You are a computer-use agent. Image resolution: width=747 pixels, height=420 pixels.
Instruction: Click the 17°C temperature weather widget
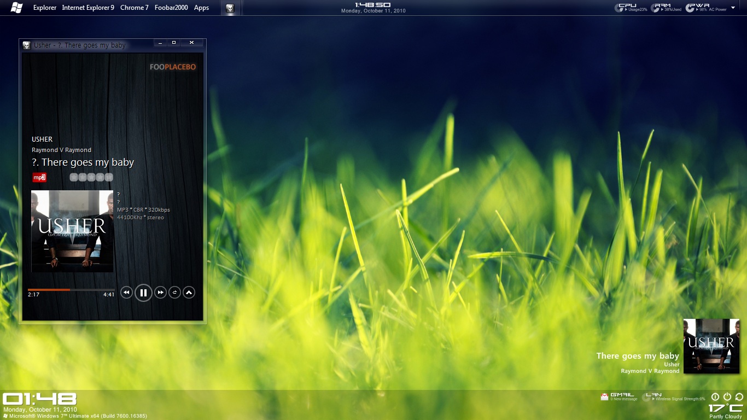click(x=726, y=408)
